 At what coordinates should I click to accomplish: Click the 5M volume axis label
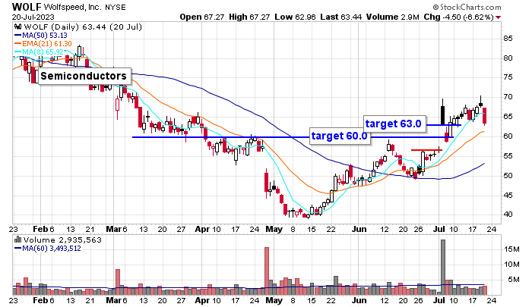pyautogui.click(x=514, y=280)
